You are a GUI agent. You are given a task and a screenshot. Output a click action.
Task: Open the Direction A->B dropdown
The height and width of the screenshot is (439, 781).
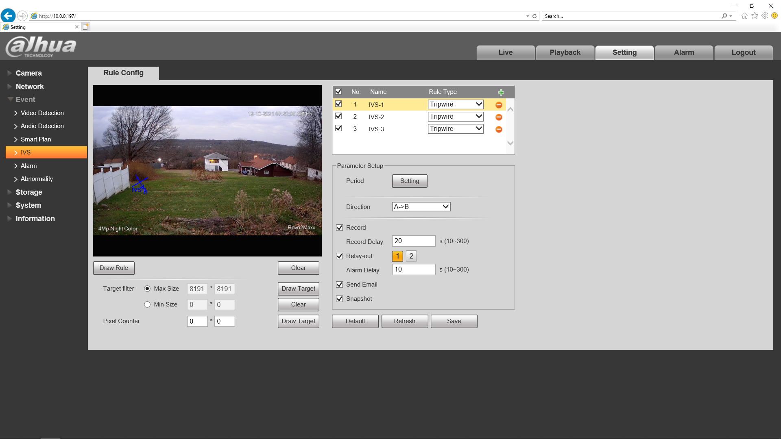421,206
